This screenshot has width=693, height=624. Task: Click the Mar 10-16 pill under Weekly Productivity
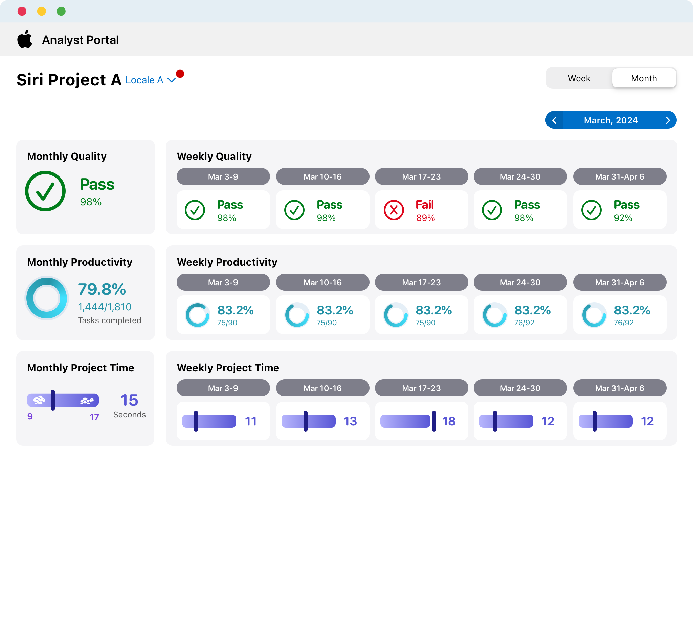tap(322, 282)
